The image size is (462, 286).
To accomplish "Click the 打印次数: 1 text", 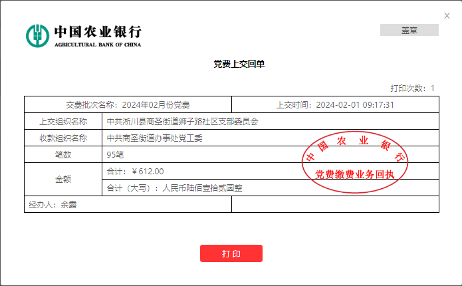I will tap(412, 88).
